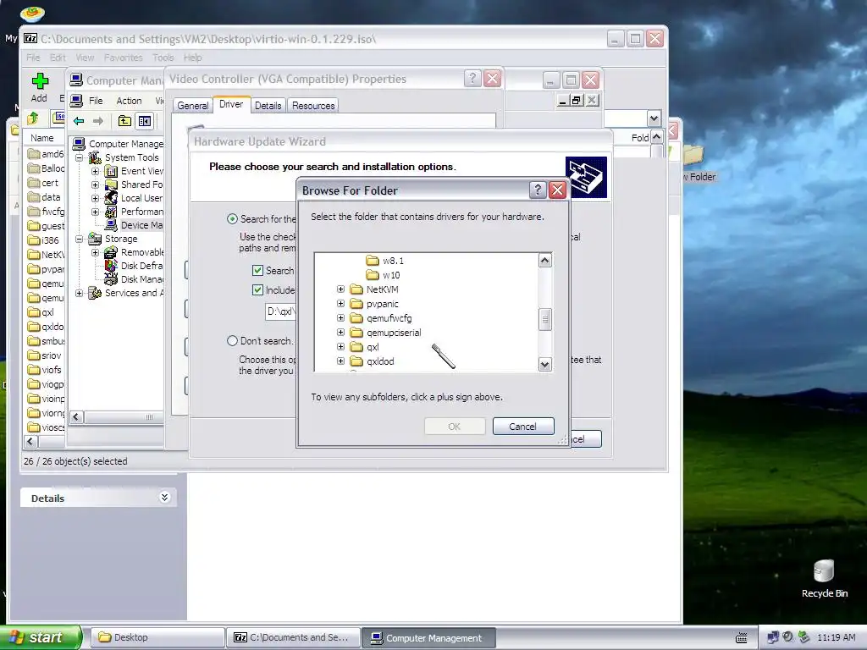Switch to Computer Management taskbar button
The image size is (867, 650).
(x=428, y=637)
